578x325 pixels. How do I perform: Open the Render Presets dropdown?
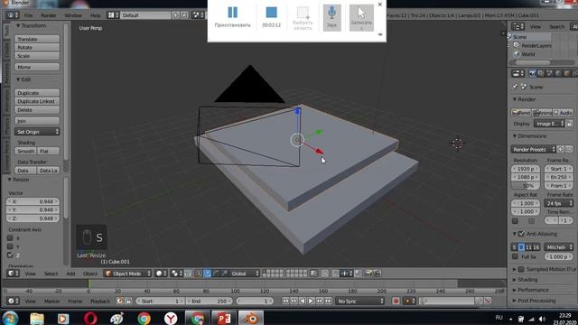click(534, 149)
